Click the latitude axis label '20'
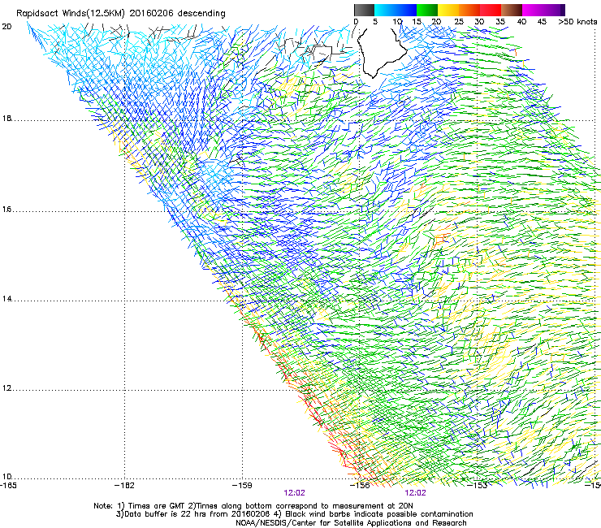Viewport: 601px width, 528px height. 6,27
